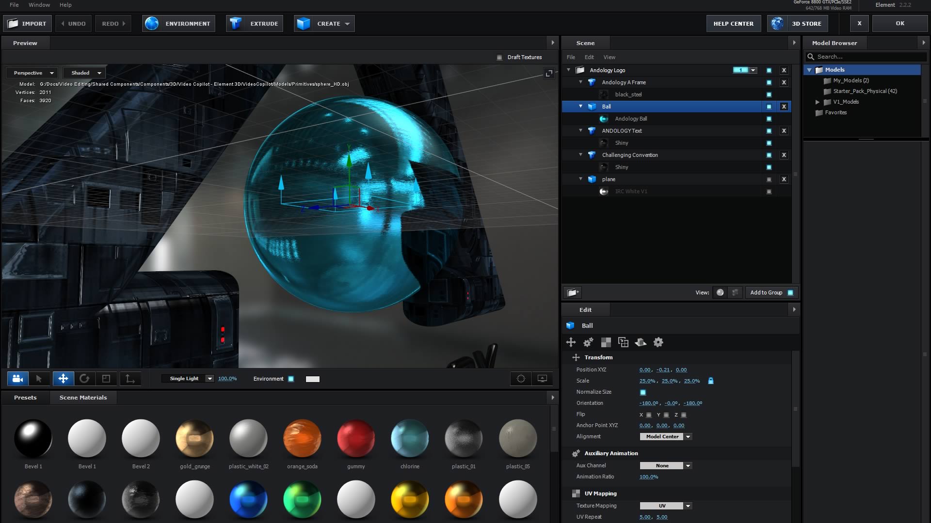This screenshot has width=931, height=523.
Task: Click the EXTRUDE button
Action: click(x=255, y=23)
